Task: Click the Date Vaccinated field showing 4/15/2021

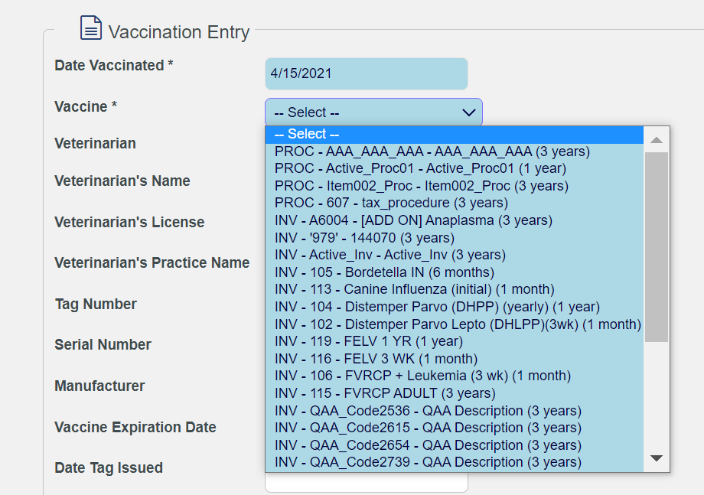Action: tap(367, 73)
